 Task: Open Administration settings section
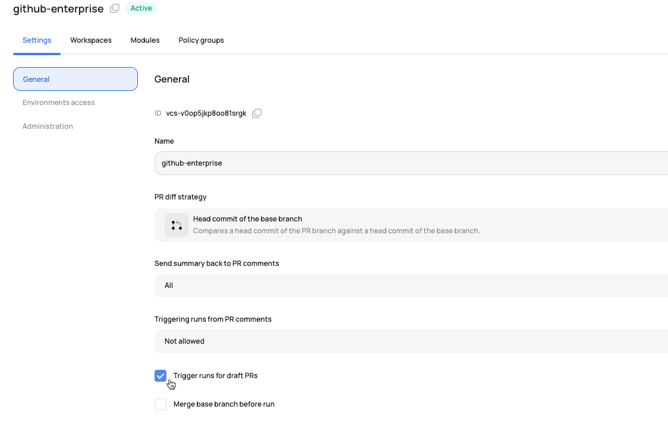click(x=48, y=126)
